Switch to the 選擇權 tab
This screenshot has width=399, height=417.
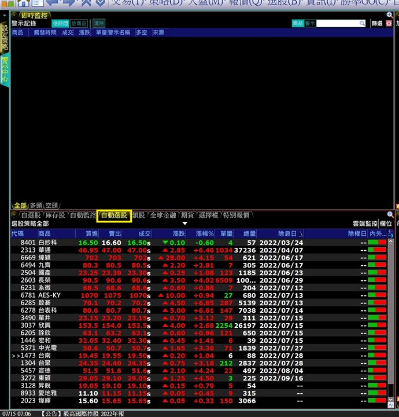pos(208,215)
